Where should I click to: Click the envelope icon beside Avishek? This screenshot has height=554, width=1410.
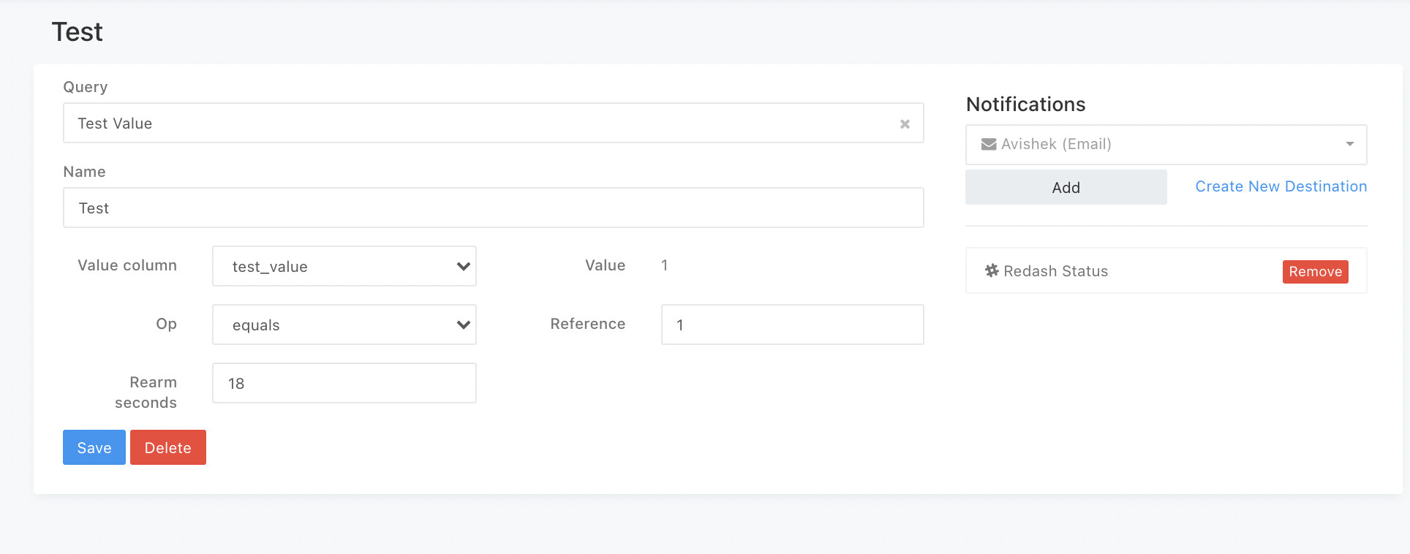coord(989,145)
